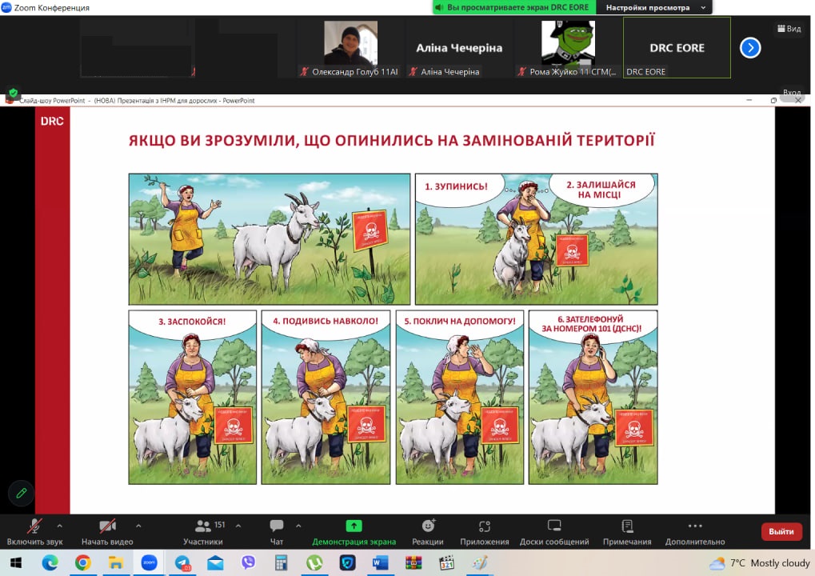This screenshot has height=576, width=815.
Task: Change layout with Вид button
Action: 789,29
